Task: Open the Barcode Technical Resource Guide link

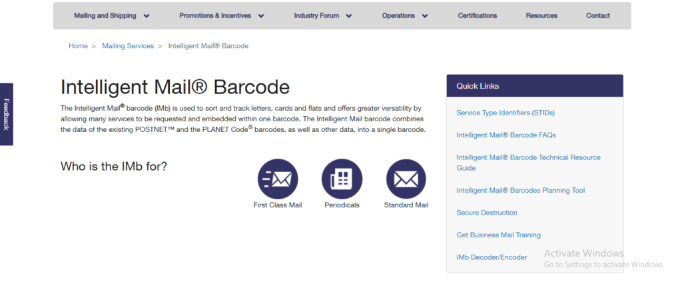Action: click(x=528, y=163)
